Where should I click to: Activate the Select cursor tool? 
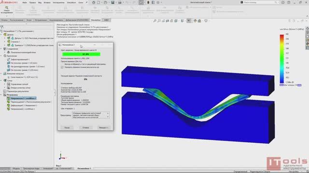click(x=141, y=2)
